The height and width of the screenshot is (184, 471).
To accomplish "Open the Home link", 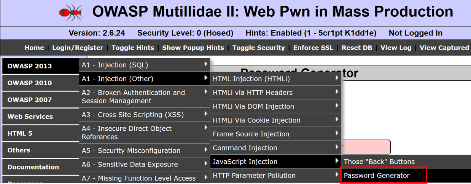I will pyautogui.click(x=34, y=48).
